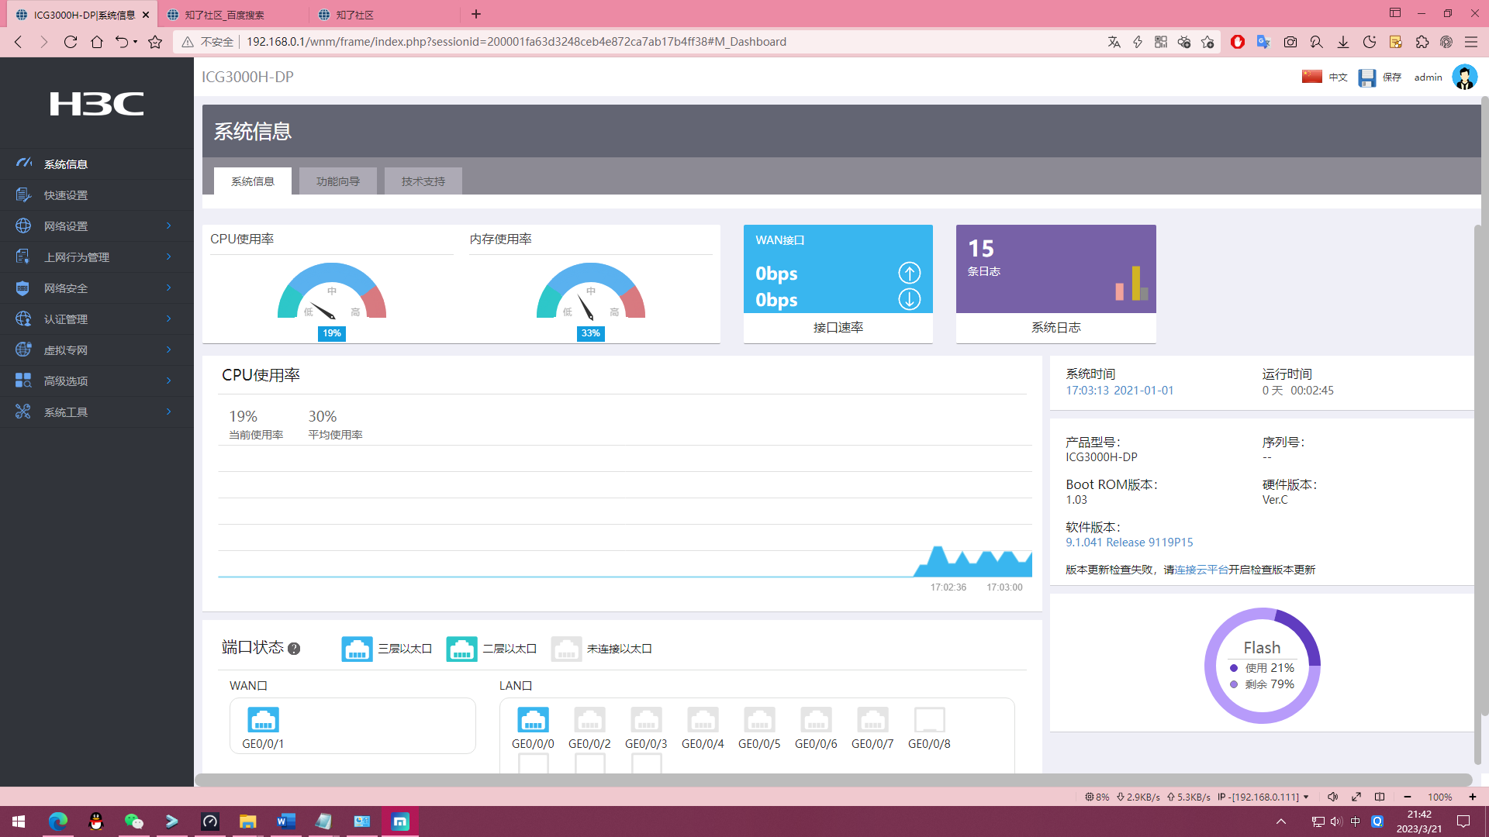
Task: Click the GE0/0/0 LAN port icon
Action: [x=533, y=720]
